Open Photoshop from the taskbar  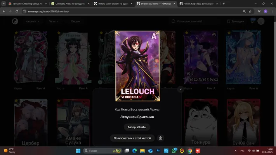click(x=158, y=151)
